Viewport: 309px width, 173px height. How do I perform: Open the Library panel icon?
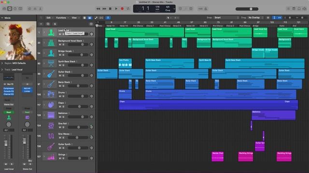point(4,9)
